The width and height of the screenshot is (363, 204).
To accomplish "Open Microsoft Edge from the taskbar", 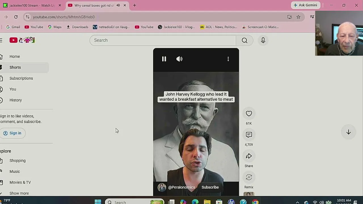I will pyautogui.click(x=195, y=202).
